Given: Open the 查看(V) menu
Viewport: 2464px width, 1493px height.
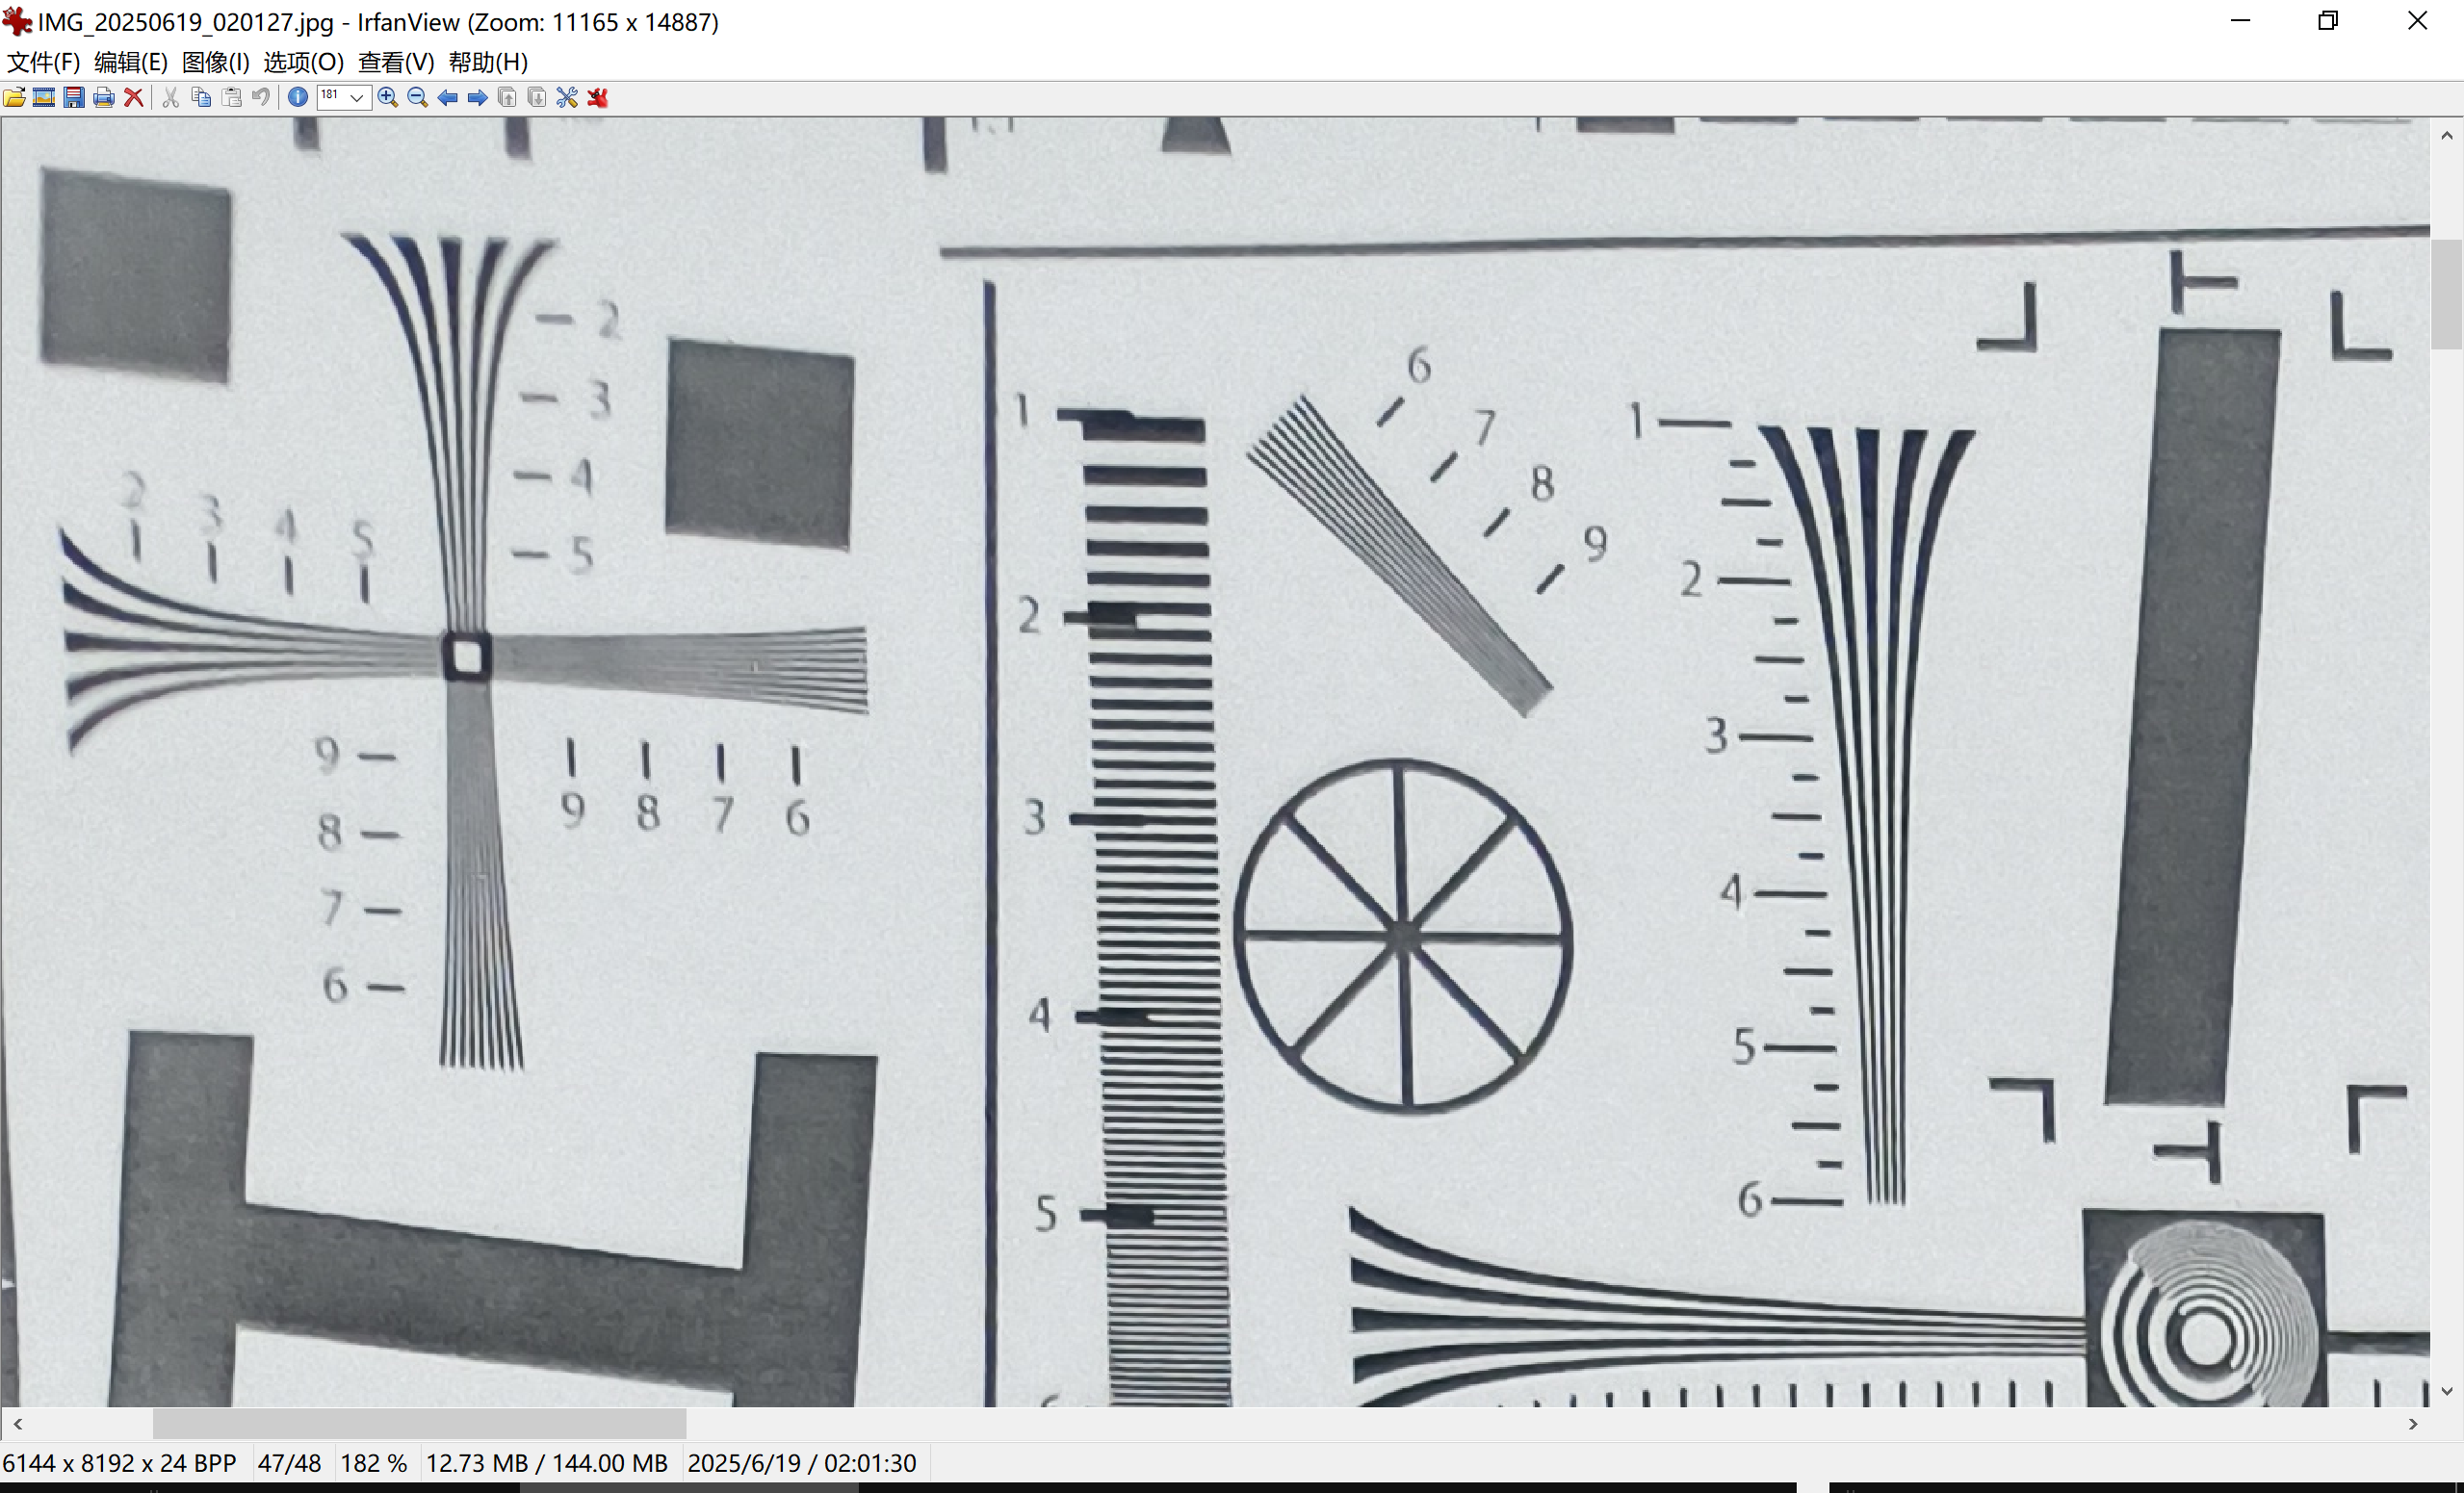Looking at the screenshot, I should pyautogui.click(x=396, y=62).
